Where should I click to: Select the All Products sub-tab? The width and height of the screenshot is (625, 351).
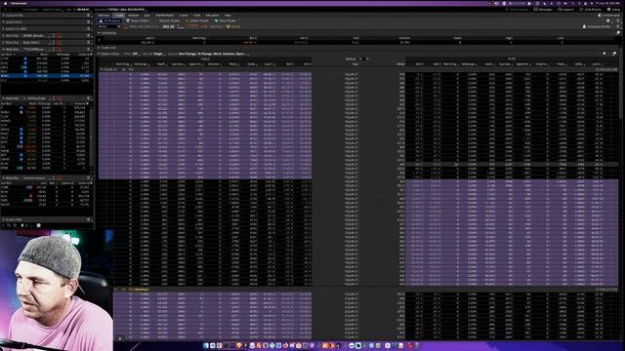tap(109, 20)
